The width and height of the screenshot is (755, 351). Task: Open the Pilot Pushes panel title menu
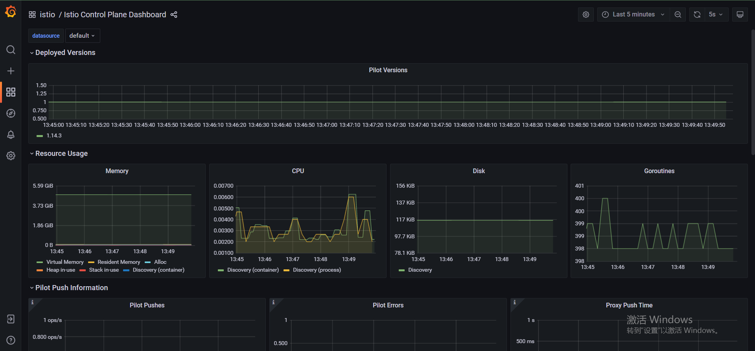[147, 305]
